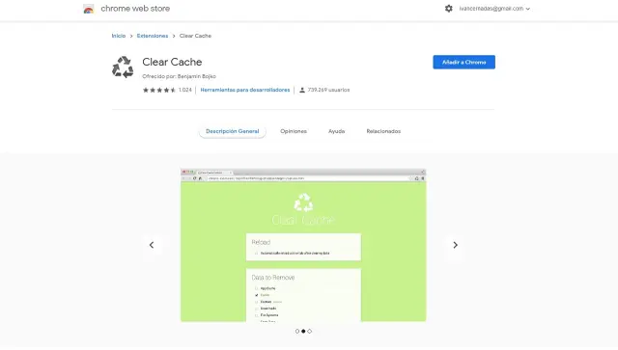
Task: Open the Ayuda tab
Action: 337,131
